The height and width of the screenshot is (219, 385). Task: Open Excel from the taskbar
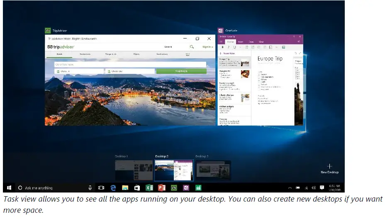149,188
